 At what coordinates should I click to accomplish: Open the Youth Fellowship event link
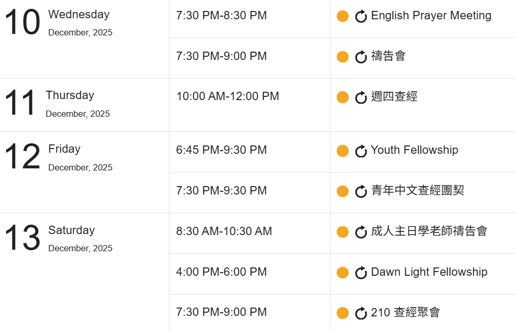pos(414,150)
